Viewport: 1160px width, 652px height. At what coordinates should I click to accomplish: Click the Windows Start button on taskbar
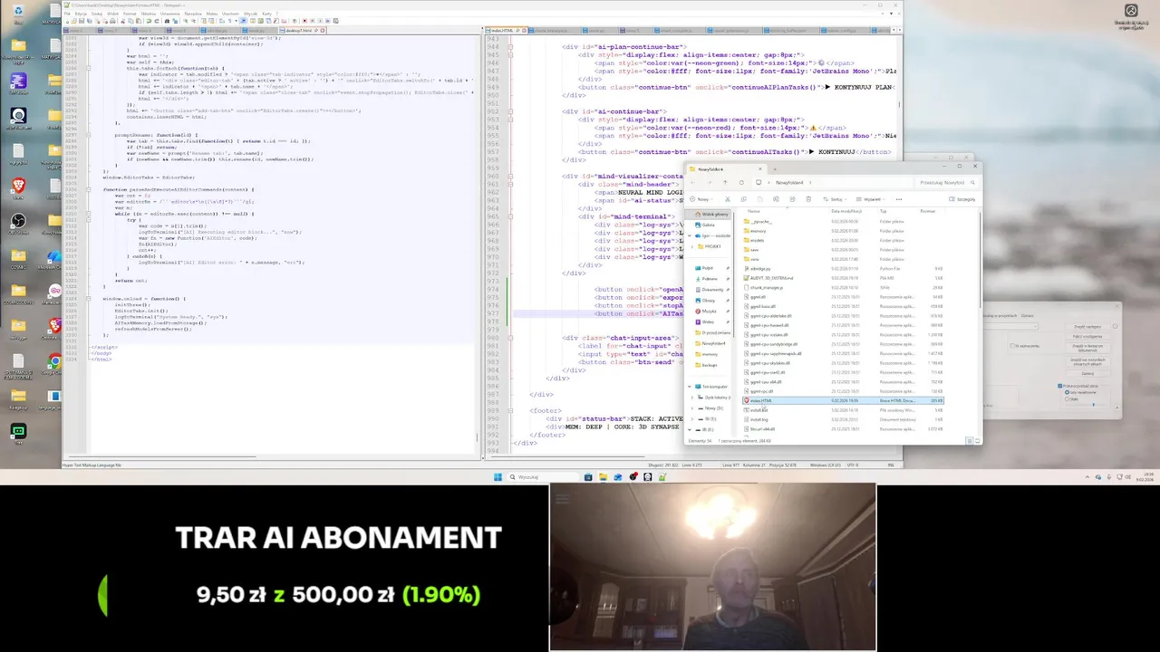point(498,477)
